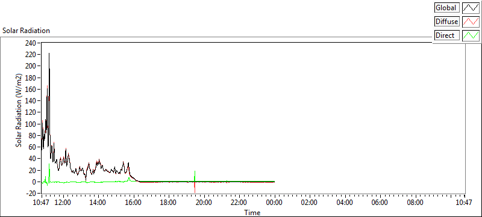Click the 00:00 time axis tick label
The width and height of the screenshot is (482, 217).
(274, 203)
